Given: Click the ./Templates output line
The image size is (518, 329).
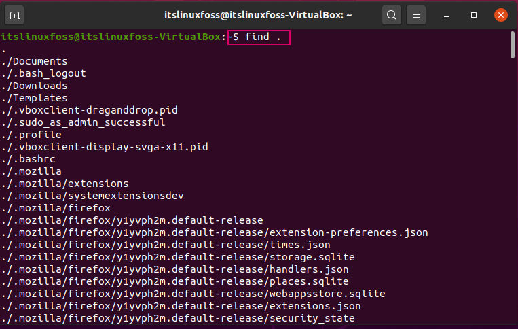Looking at the screenshot, I should click(x=34, y=98).
